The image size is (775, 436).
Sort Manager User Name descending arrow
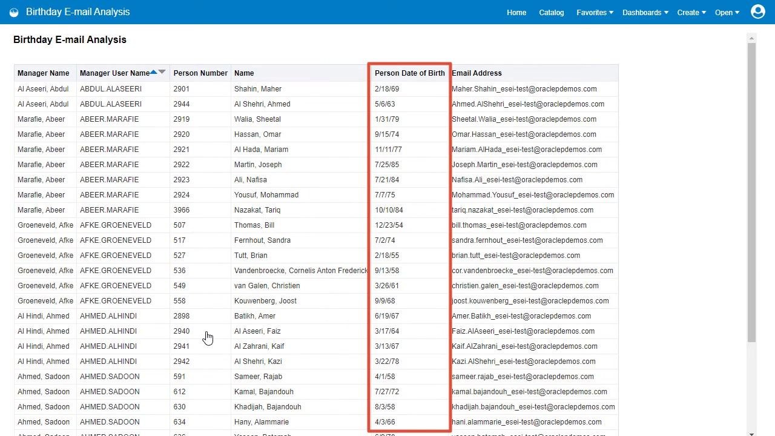tap(162, 72)
